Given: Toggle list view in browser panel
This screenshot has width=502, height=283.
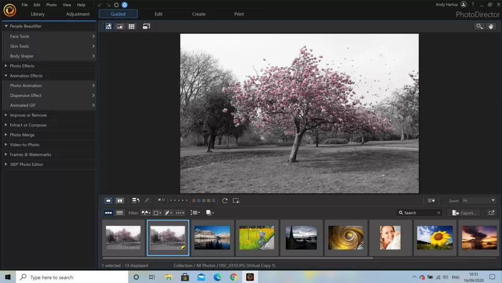Looking at the screenshot, I should (x=120, y=213).
